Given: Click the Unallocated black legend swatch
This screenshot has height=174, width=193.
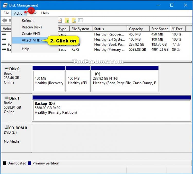Looking at the screenshot, I should [x=4, y=163].
